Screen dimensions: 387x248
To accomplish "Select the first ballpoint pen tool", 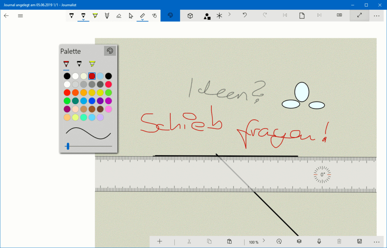I will [x=71, y=16].
